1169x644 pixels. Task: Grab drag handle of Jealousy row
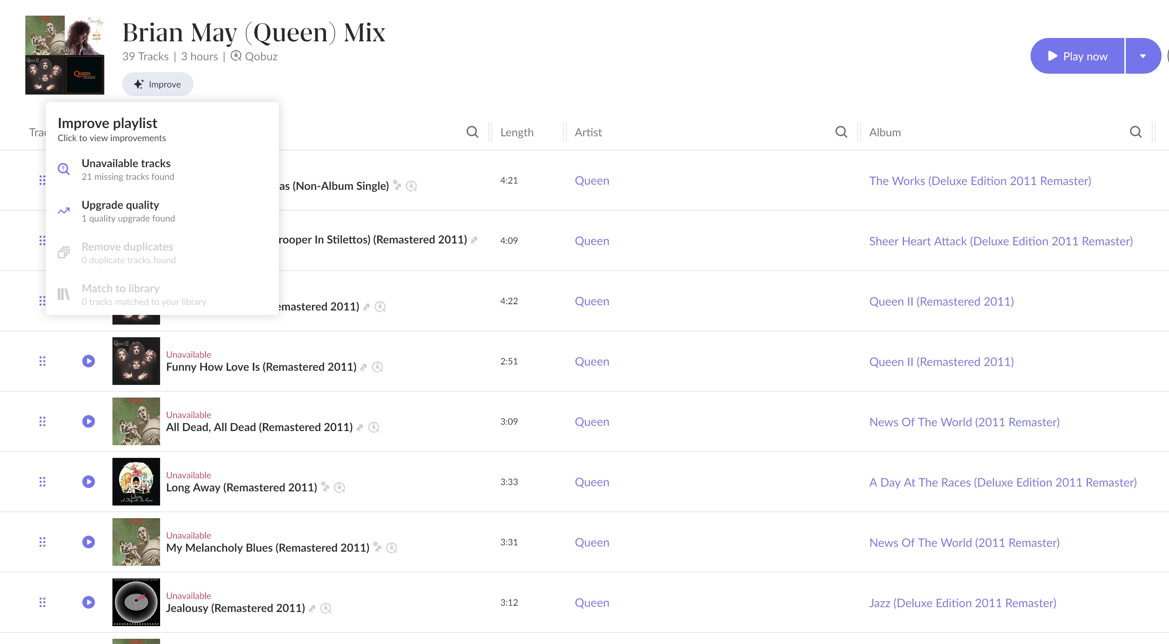click(x=42, y=603)
